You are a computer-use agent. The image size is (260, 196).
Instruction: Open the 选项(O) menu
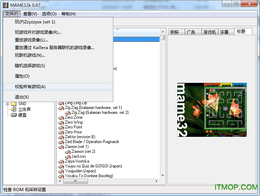(49, 14)
